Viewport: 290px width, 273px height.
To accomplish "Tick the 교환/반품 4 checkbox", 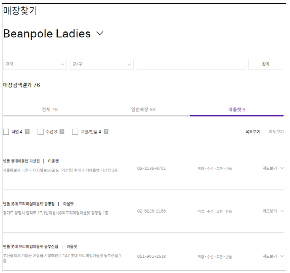I will (75, 132).
